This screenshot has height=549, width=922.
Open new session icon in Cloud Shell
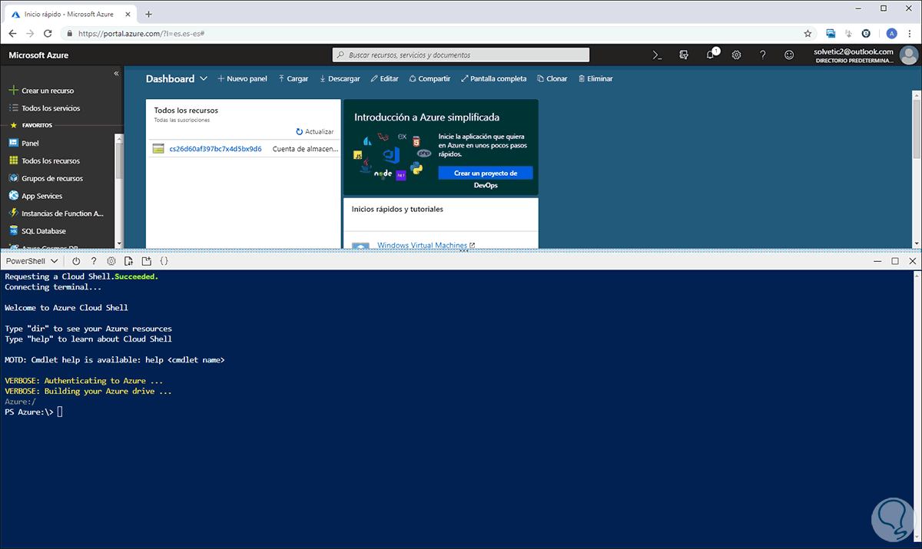147,262
